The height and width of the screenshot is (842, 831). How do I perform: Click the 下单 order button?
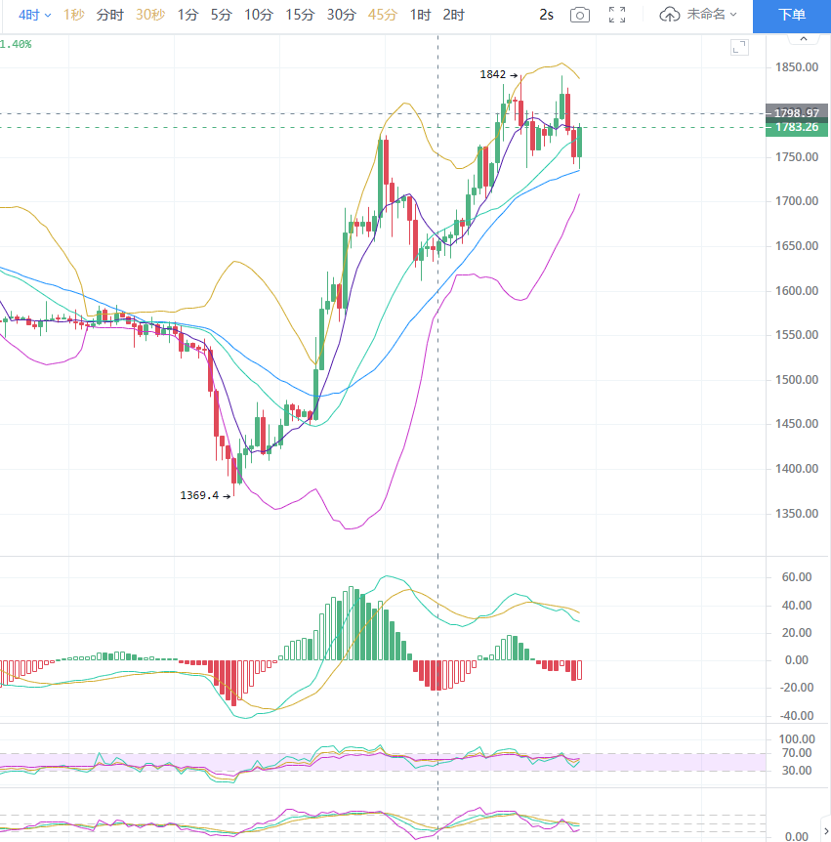792,15
